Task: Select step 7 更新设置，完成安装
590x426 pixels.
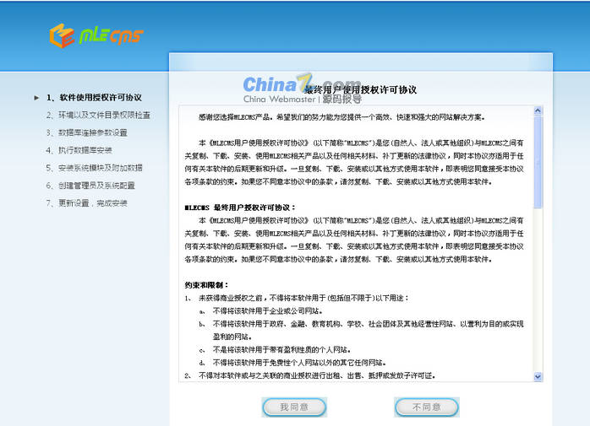Action: [87, 203]
